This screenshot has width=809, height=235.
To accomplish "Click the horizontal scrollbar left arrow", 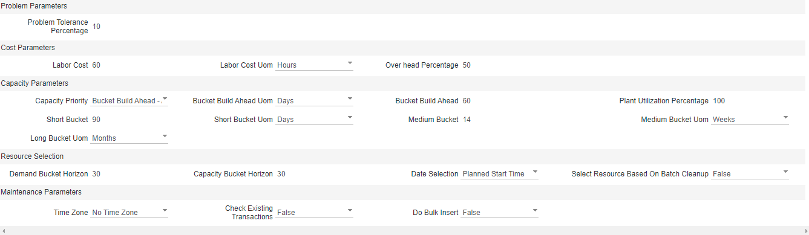I will pos(4,231).
